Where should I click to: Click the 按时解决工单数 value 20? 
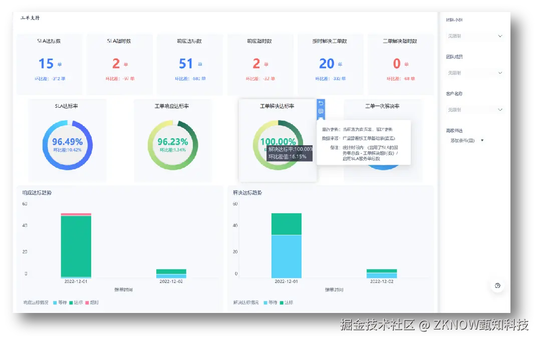tap(327, 64)
